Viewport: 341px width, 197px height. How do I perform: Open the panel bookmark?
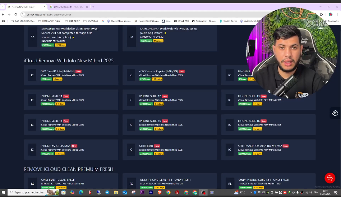tap(167, 21)
